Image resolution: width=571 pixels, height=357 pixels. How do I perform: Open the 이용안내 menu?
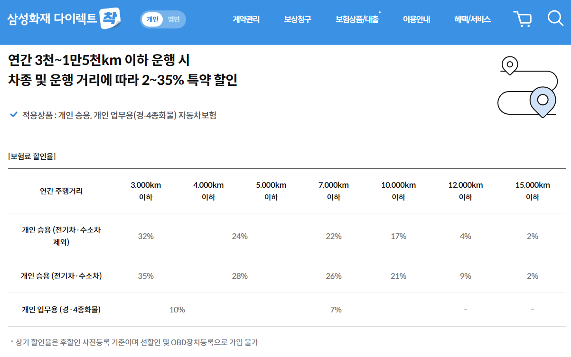(416, 19)
